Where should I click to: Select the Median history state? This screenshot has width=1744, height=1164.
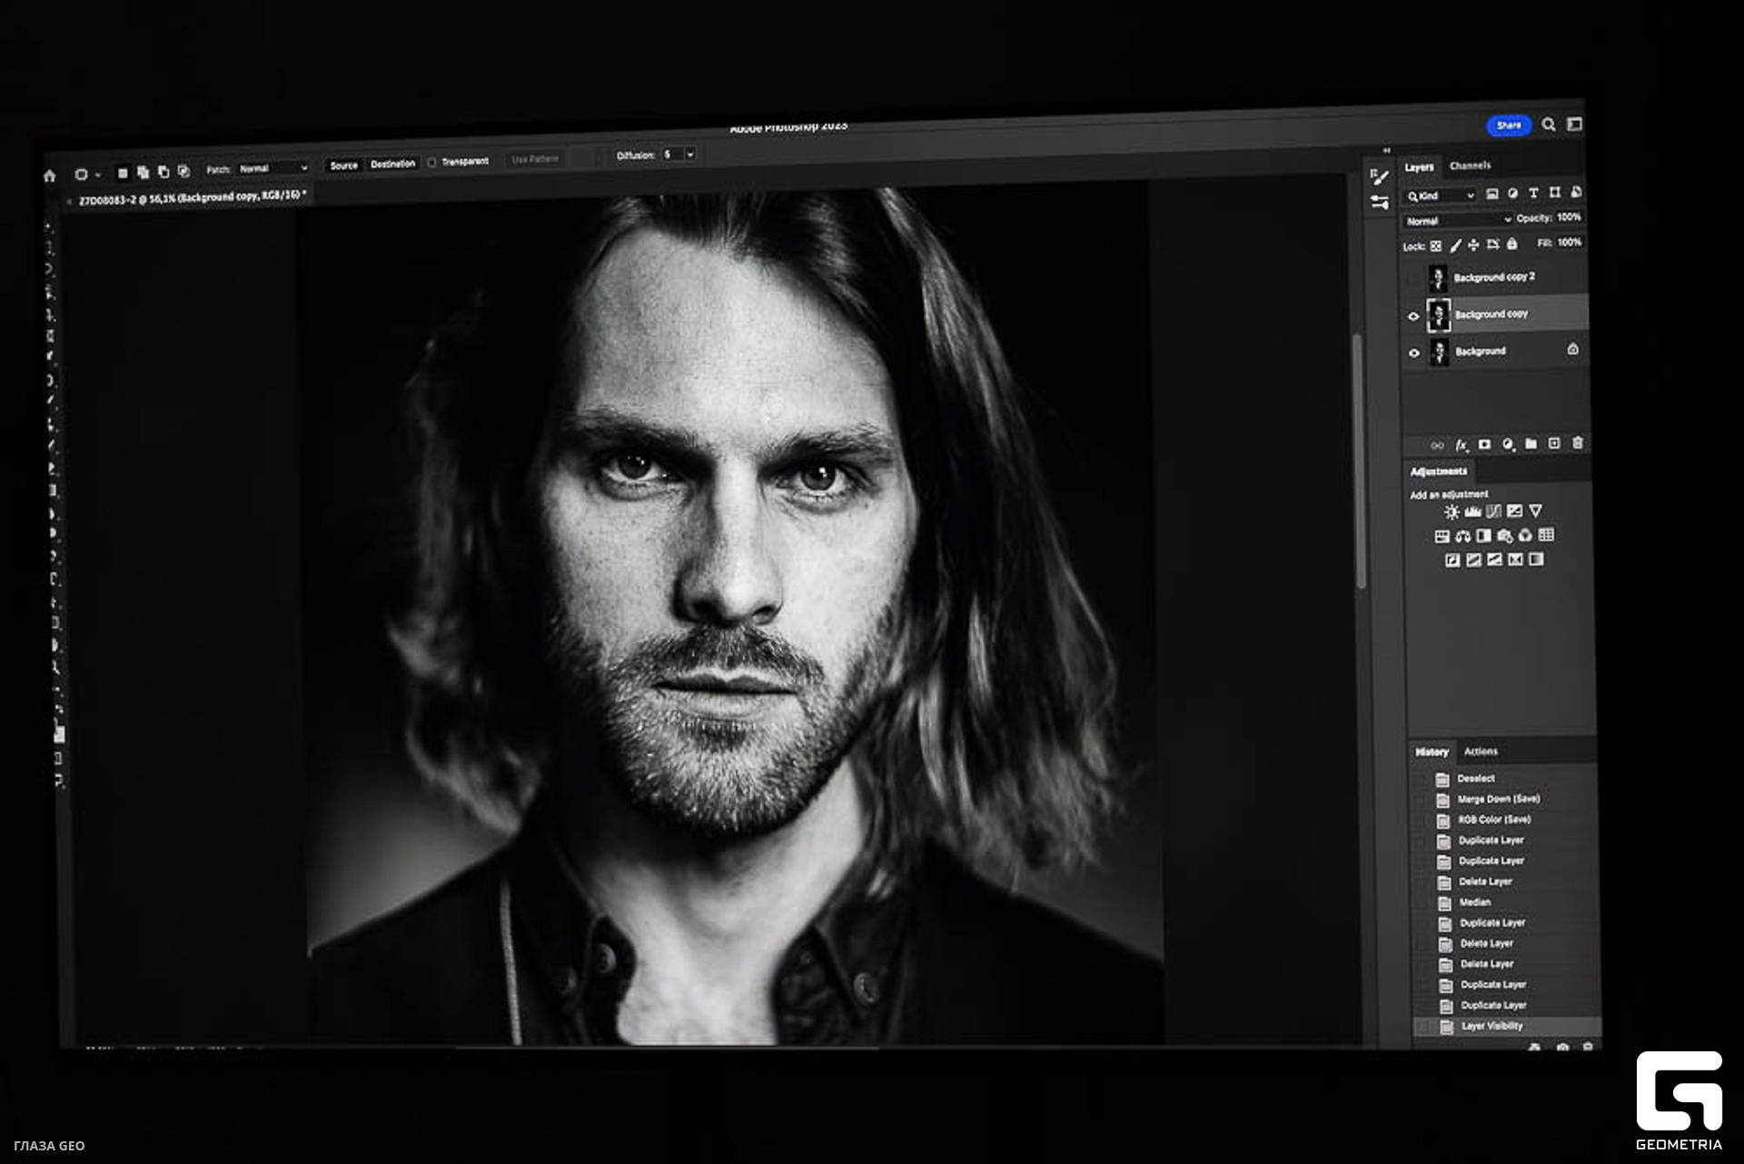(1474, 902)
